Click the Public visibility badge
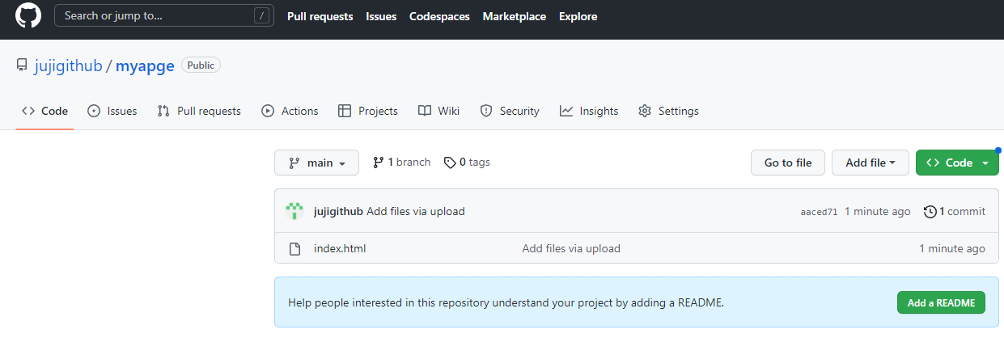 coord(201,65)
